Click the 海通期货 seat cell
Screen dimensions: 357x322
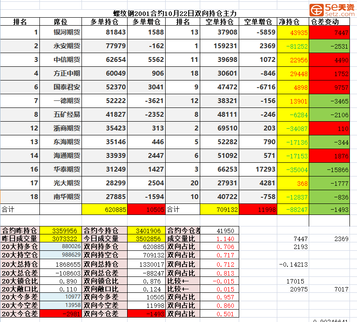[61, 156]
